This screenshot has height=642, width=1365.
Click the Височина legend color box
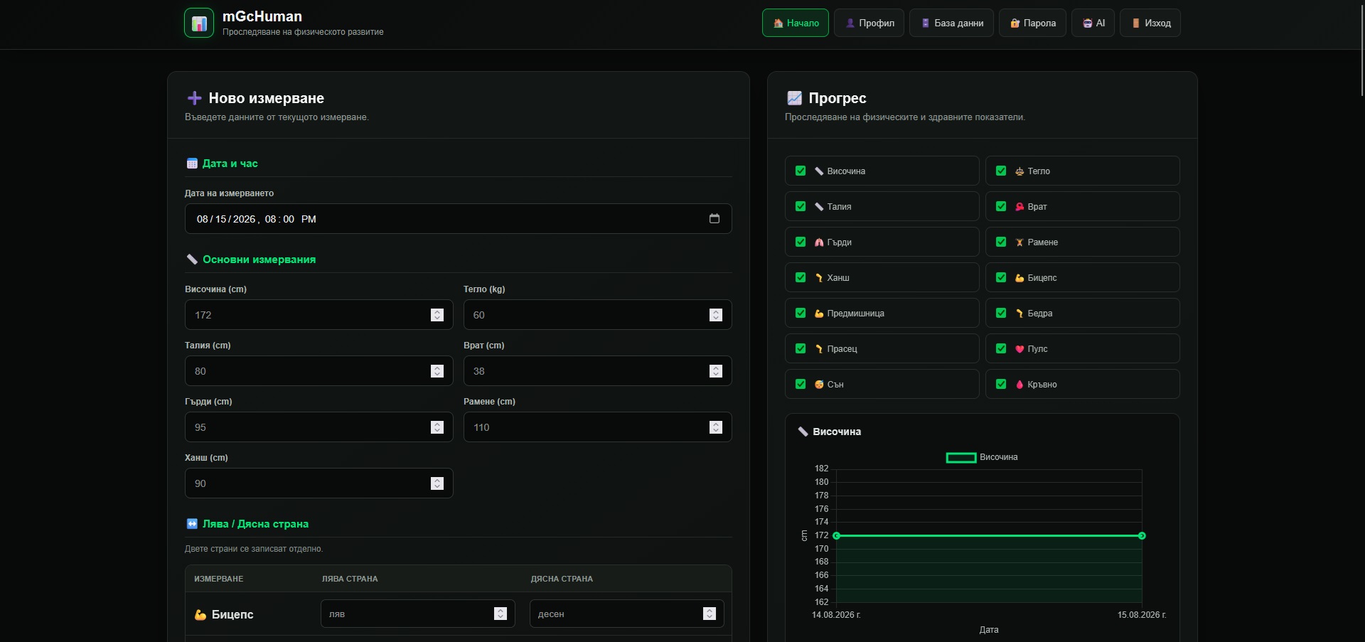pyautogui.click(x=961, y=458)
